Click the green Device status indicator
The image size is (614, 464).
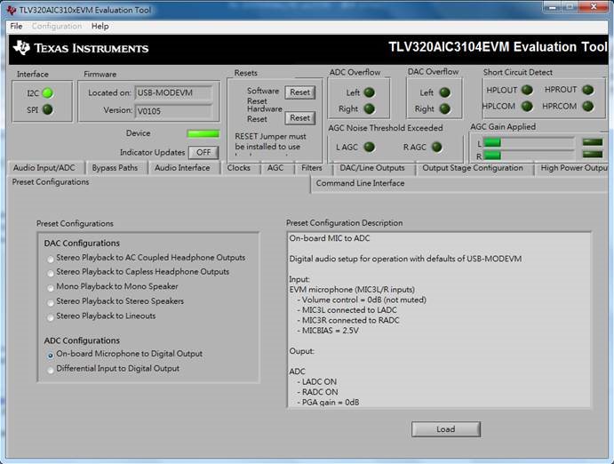pyautogui.click(x=203, y=133)
